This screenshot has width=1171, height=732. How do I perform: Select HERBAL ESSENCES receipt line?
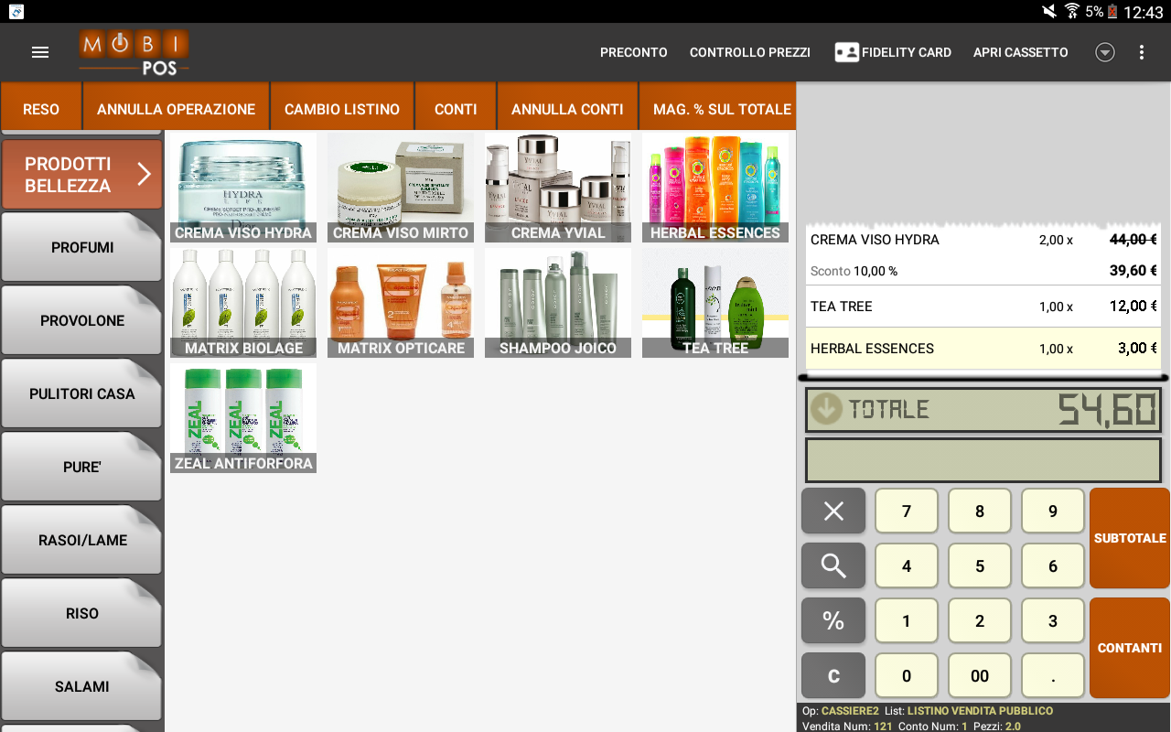pyautogui.click(x=983, y=349)
